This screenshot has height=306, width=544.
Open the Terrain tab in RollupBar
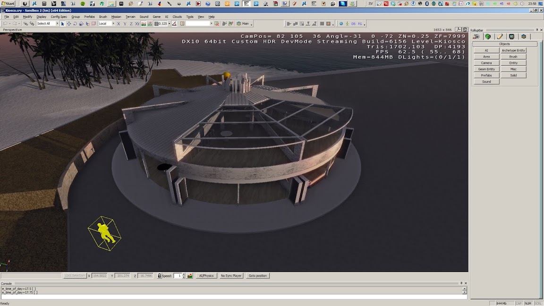point(488,36)
